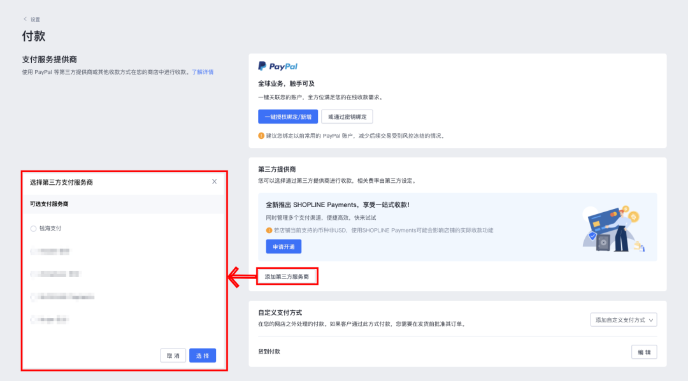Open the 添加自定义支付方式 dropdown
Screen dimensions: 688x381
623,319
